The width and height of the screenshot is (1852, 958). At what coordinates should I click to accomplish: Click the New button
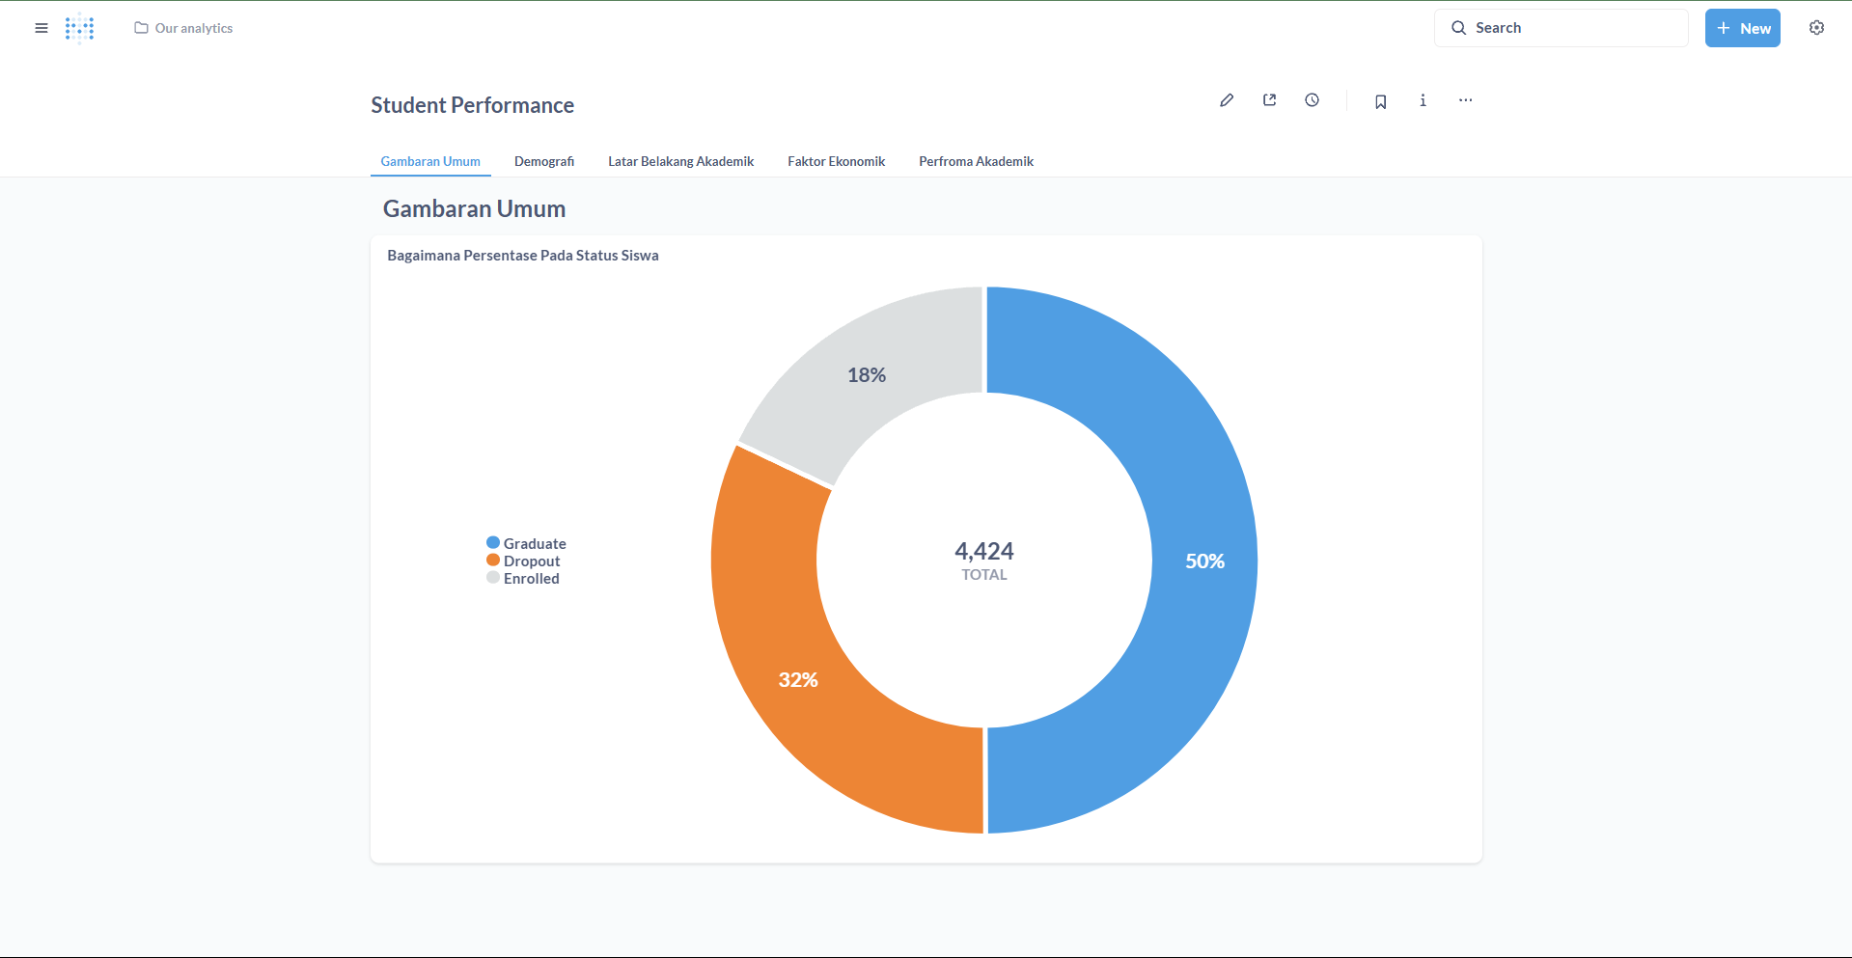coord(1742,28)
